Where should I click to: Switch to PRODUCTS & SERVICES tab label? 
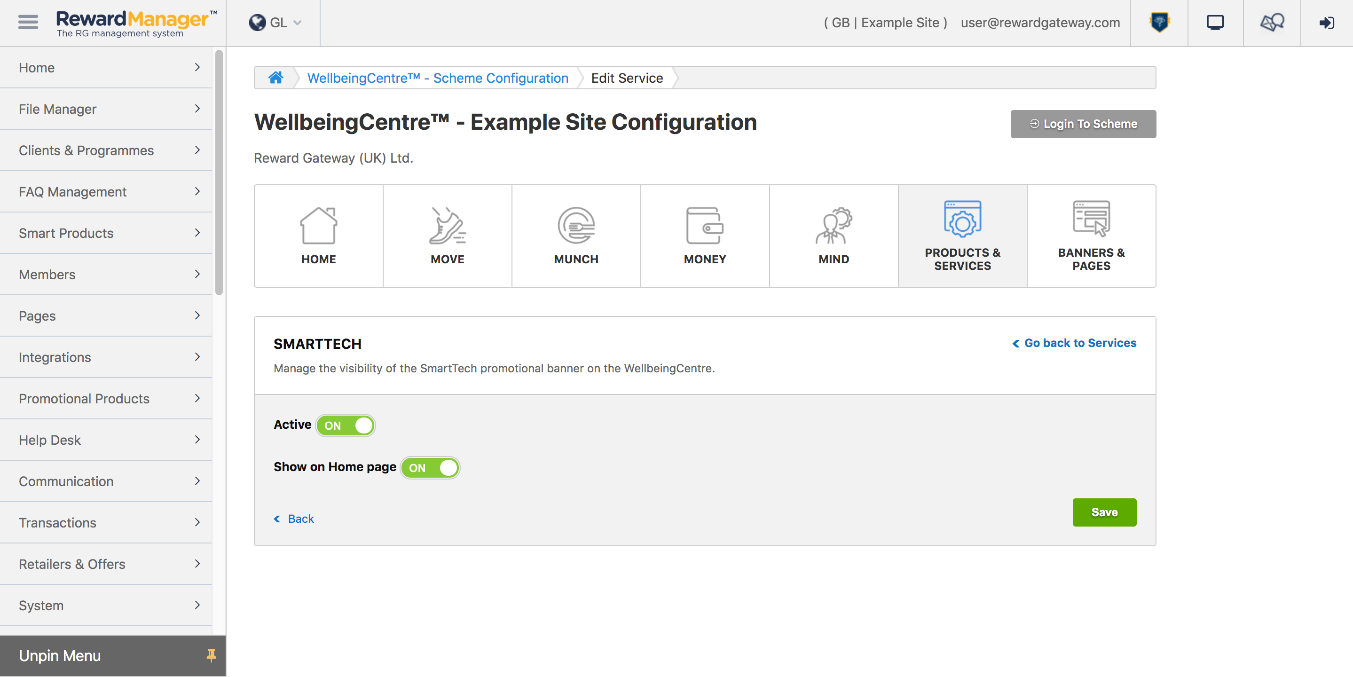coord(962,259)
